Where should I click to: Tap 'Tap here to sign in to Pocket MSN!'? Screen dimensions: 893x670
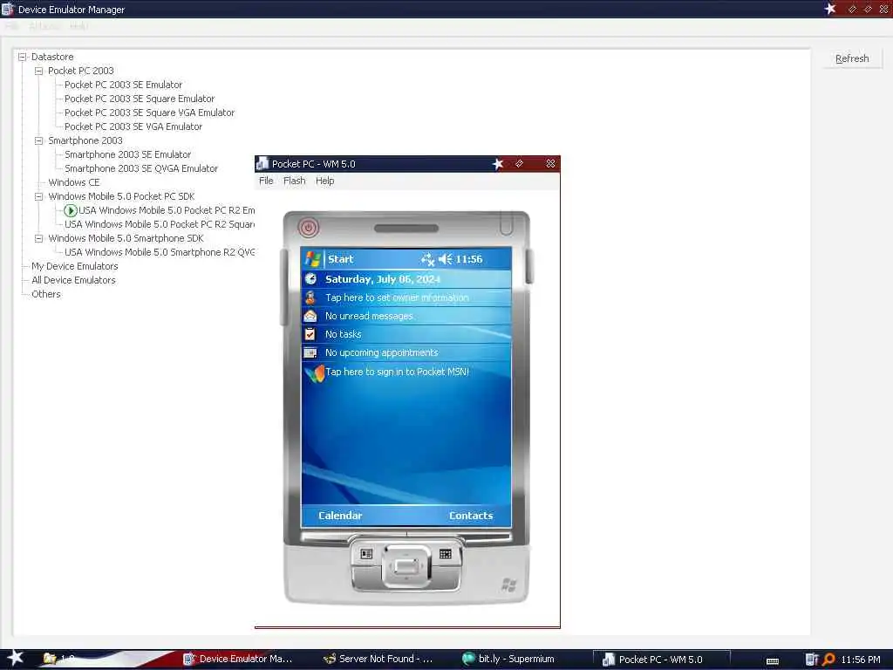point(397,372)
